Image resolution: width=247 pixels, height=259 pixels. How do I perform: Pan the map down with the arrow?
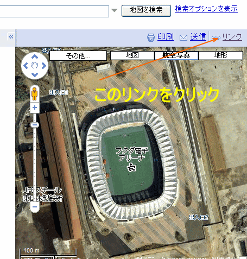coord(35,74)
